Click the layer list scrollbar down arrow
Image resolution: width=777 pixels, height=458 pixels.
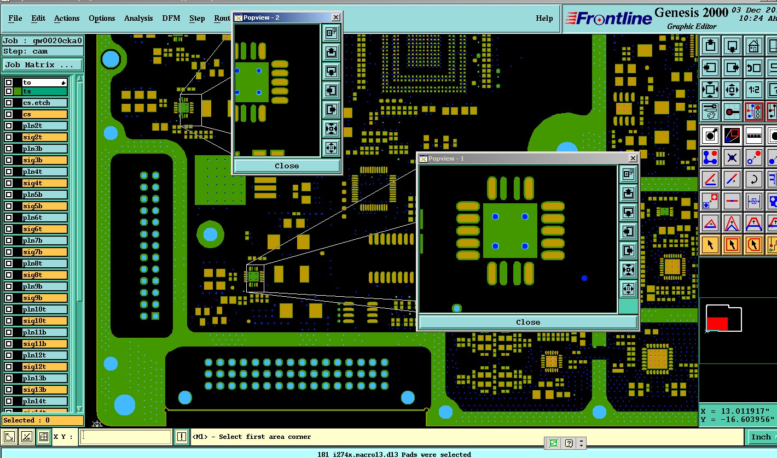79,409
